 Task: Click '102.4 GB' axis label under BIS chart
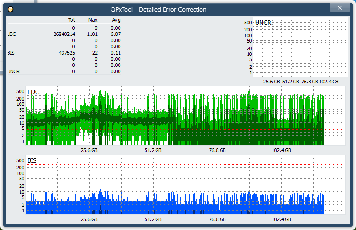click(281, 219)
